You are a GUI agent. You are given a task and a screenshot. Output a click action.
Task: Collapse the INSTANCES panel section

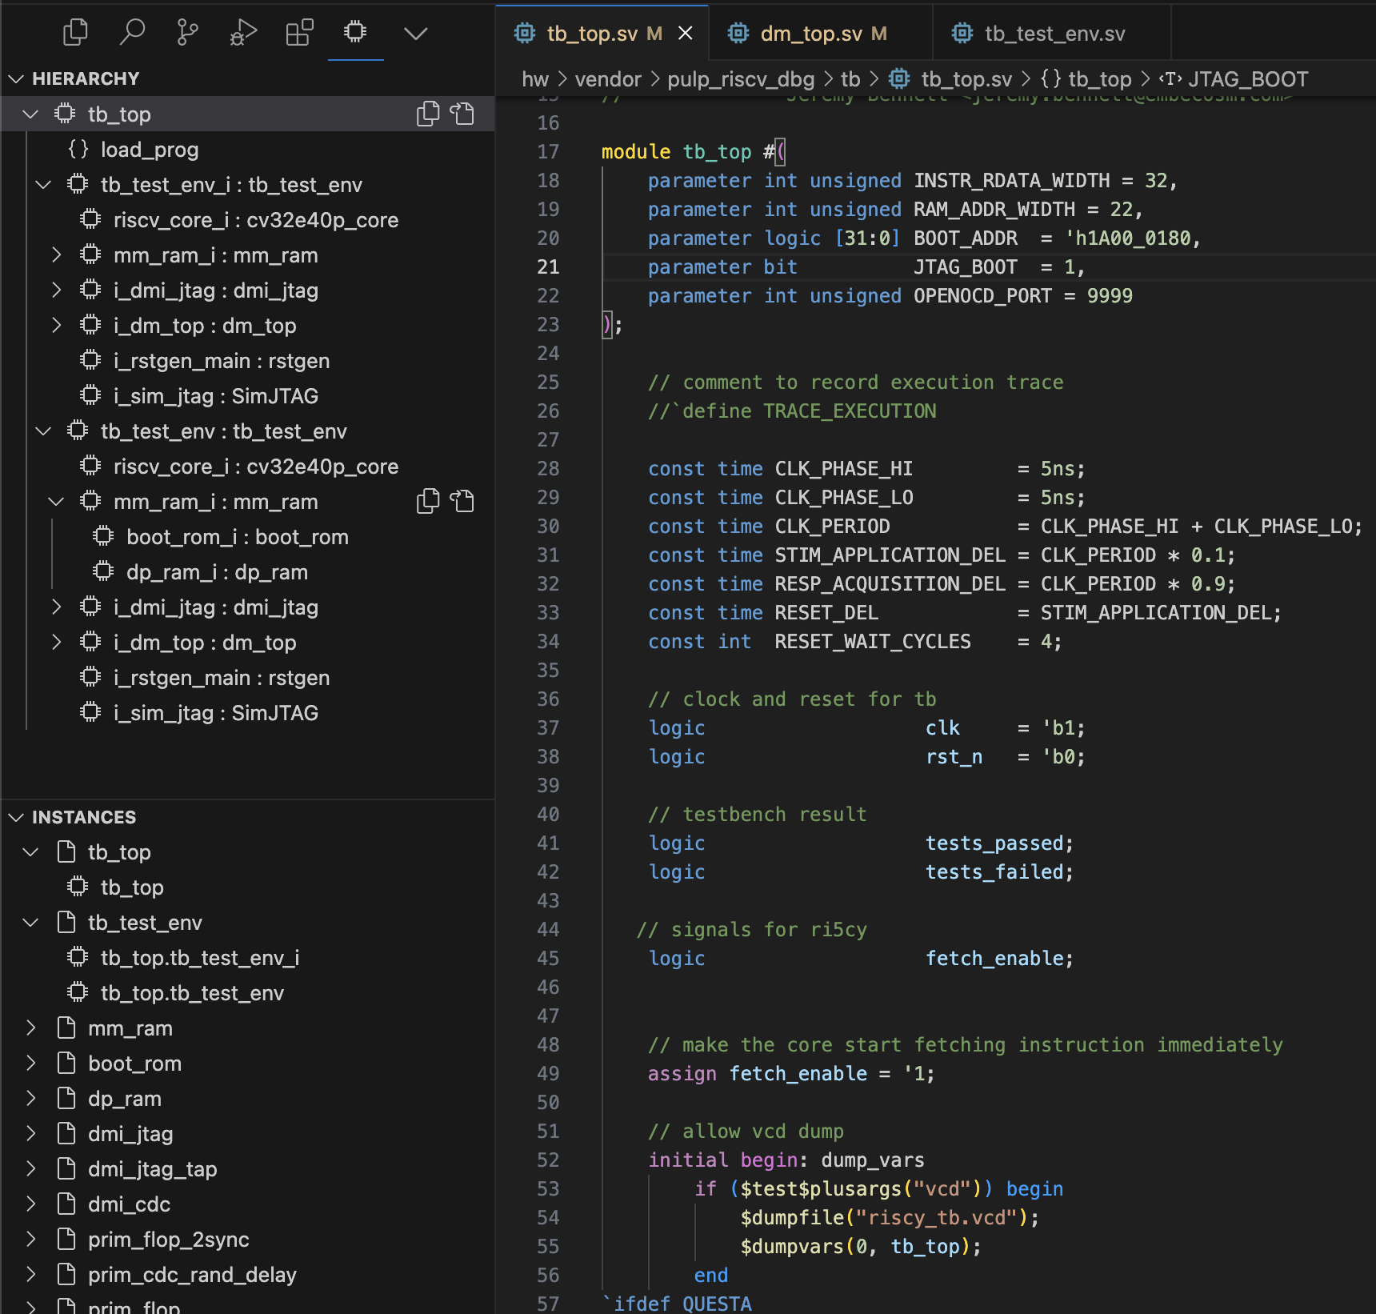(16, 817)
